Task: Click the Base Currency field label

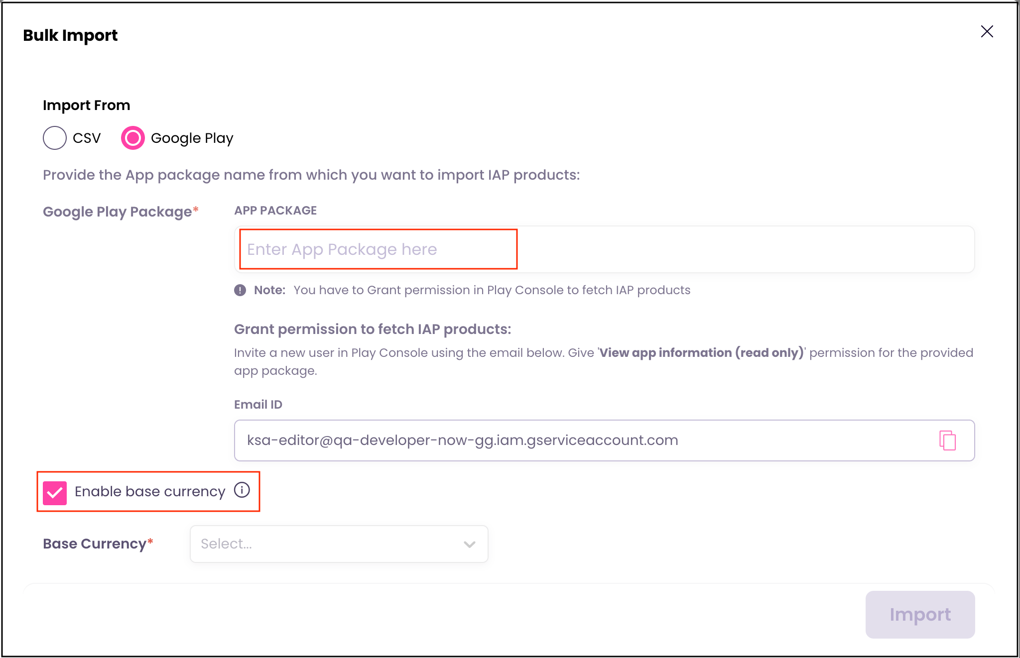Action: pyautogui.click(x=95, y=544)
